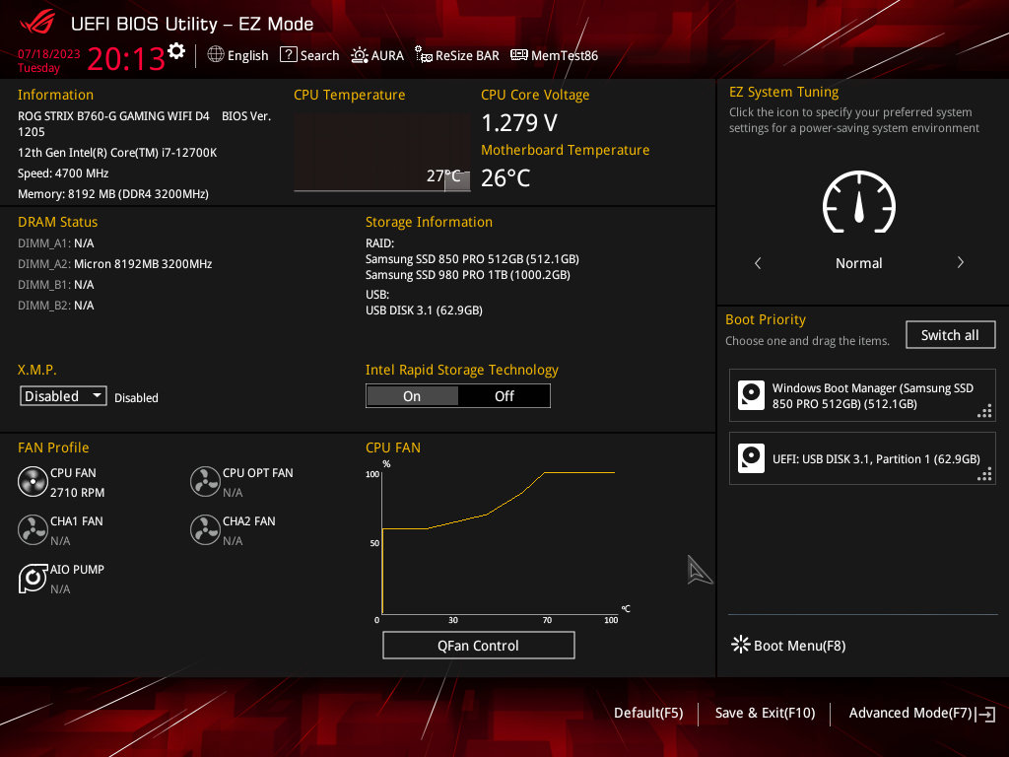The height and width of the screenshot is (757, 1009).
Task: Turn Intel Rapid Storage Technology Off
Action: pos(504,396)
